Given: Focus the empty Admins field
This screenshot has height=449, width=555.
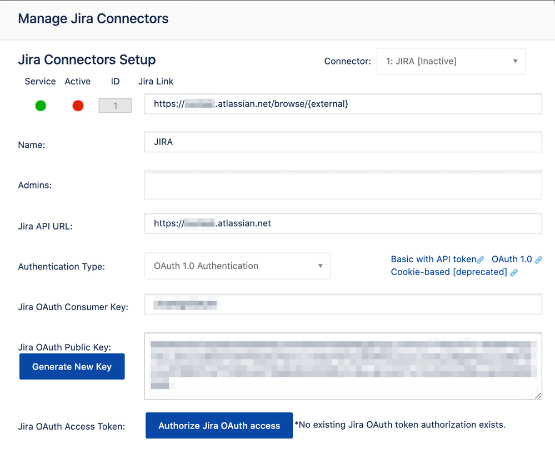Looking at the screenshot, I should [343, 185].
